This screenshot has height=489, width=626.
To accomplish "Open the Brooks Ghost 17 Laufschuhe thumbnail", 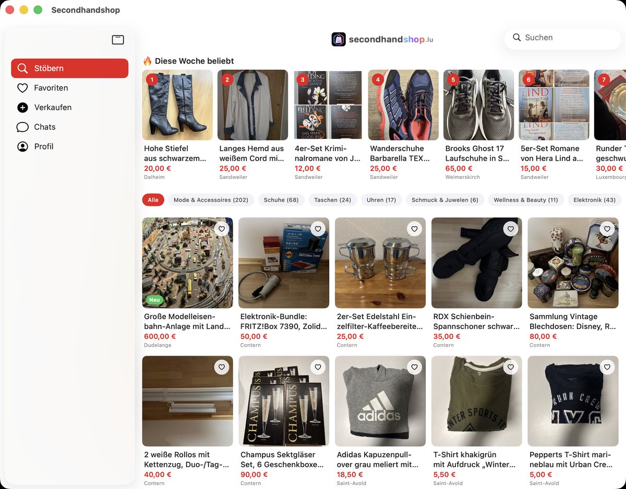I will [x=478, y=105].
